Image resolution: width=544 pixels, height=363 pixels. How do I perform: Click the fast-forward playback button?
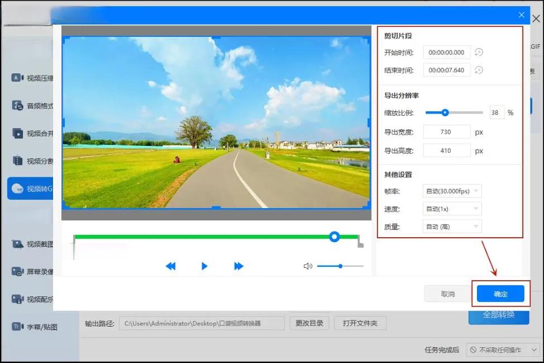(x=238, y=266)
